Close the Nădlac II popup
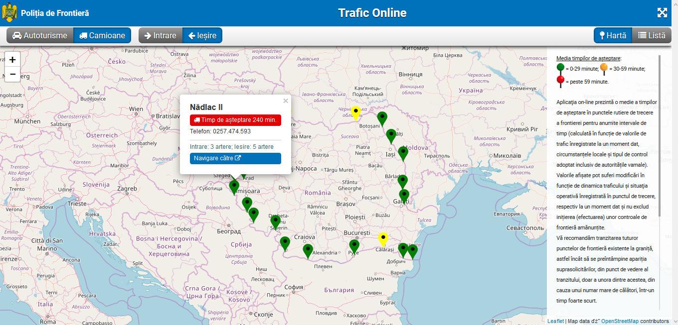Viewport: 678px width, 325px height. pos(286,101)
